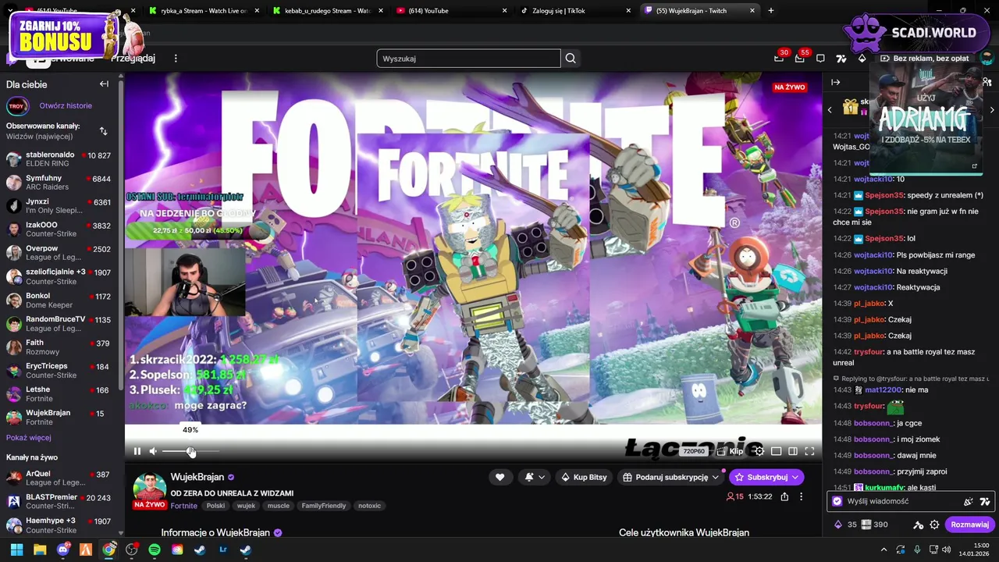Viewport: 999px width, 562px height.
Task: Open IzakOOO Counter-Strike channel
Action: [59, 229]
